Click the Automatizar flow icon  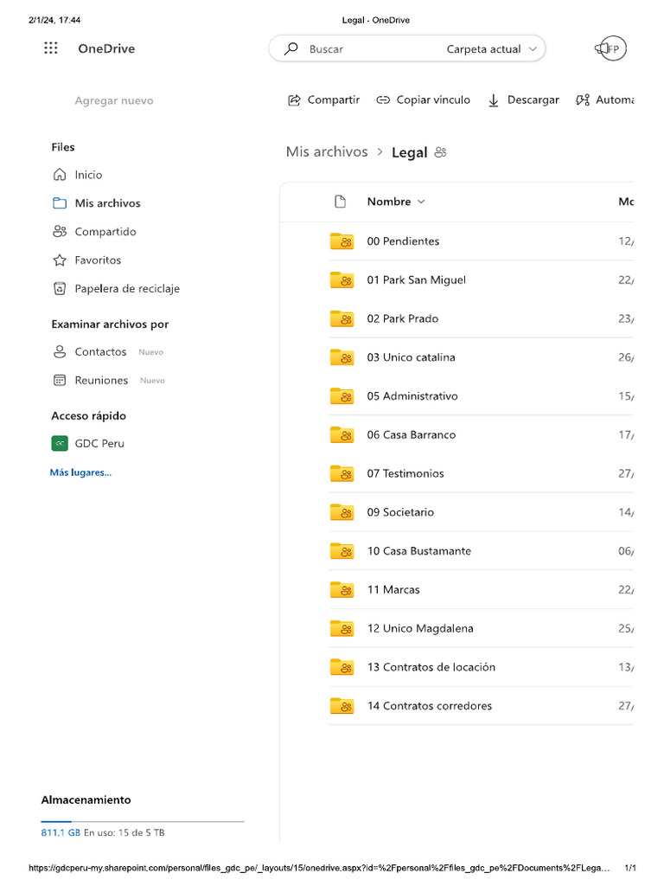point(583,100)
